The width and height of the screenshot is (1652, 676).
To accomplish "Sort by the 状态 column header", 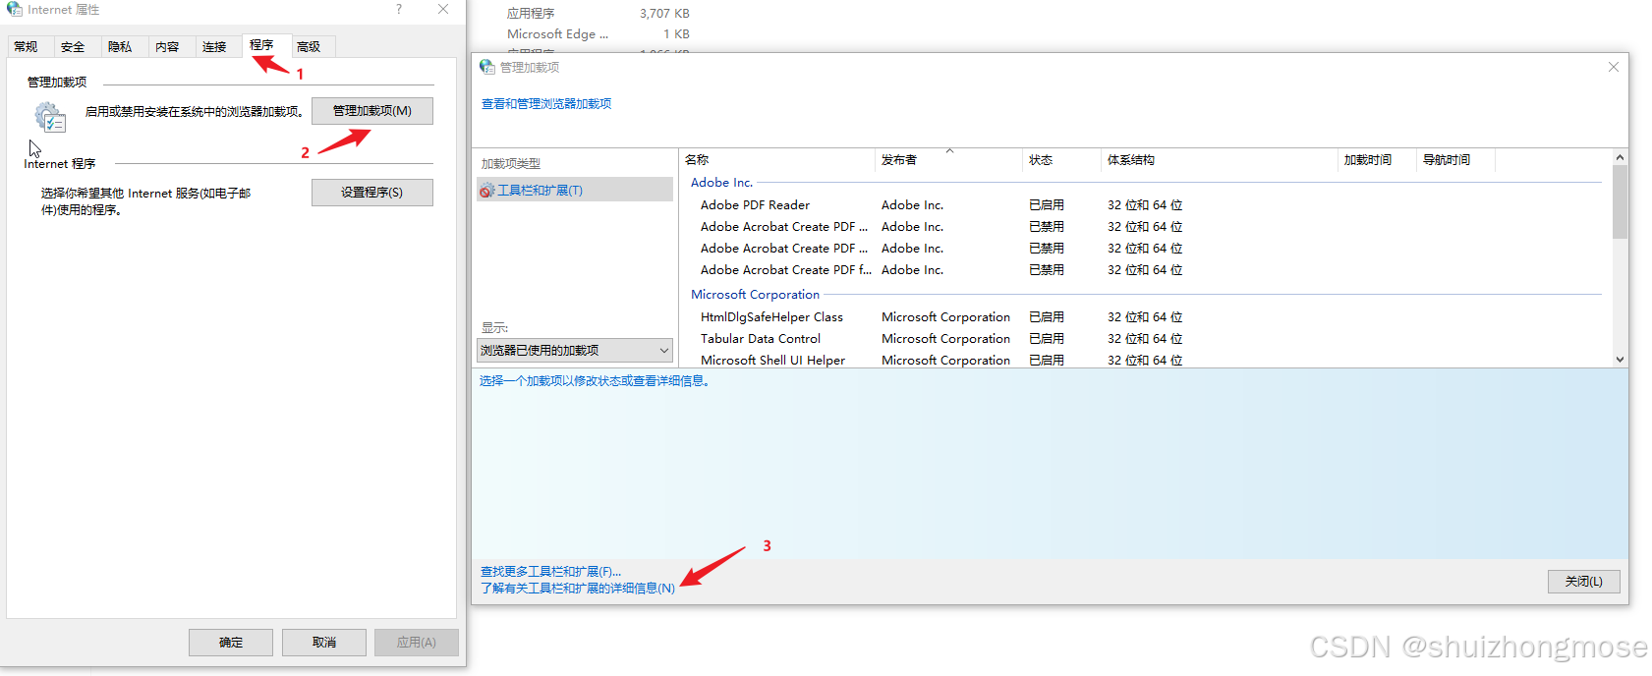I will (1061, 160).
